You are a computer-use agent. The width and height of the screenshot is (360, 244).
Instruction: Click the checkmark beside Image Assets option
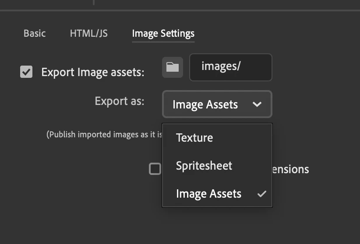click(x=262, y=194)
